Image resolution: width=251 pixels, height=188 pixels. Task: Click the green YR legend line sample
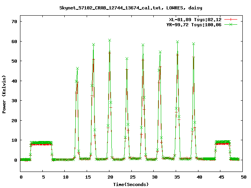pyautogui.click(x=231, y=24)
